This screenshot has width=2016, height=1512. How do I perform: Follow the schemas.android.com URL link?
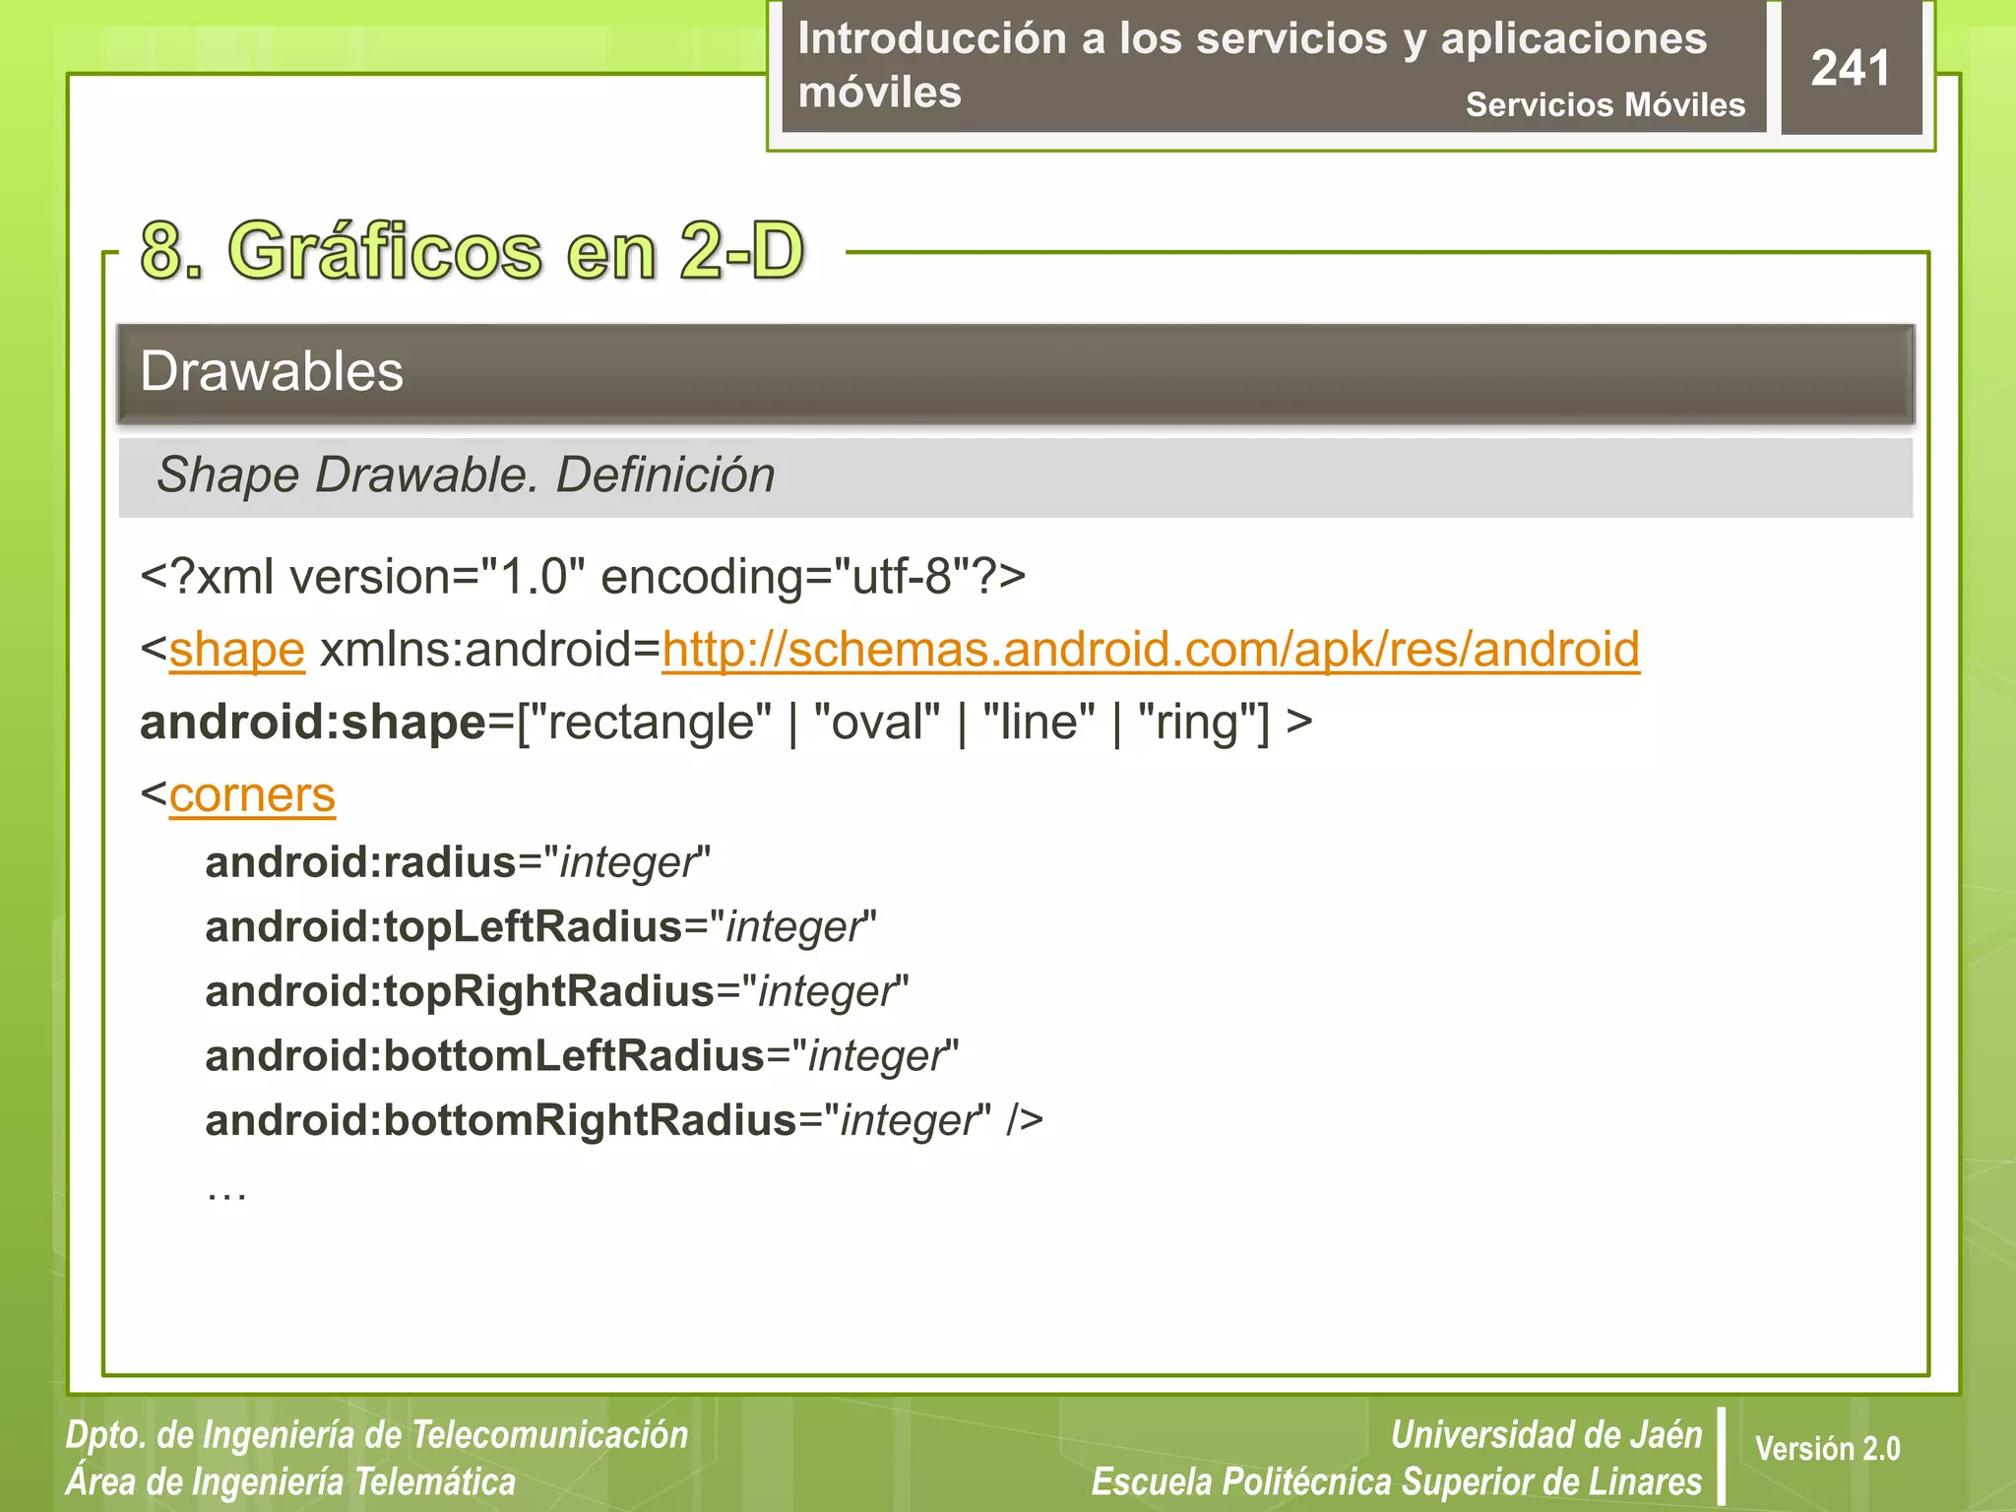(1151, 651)
